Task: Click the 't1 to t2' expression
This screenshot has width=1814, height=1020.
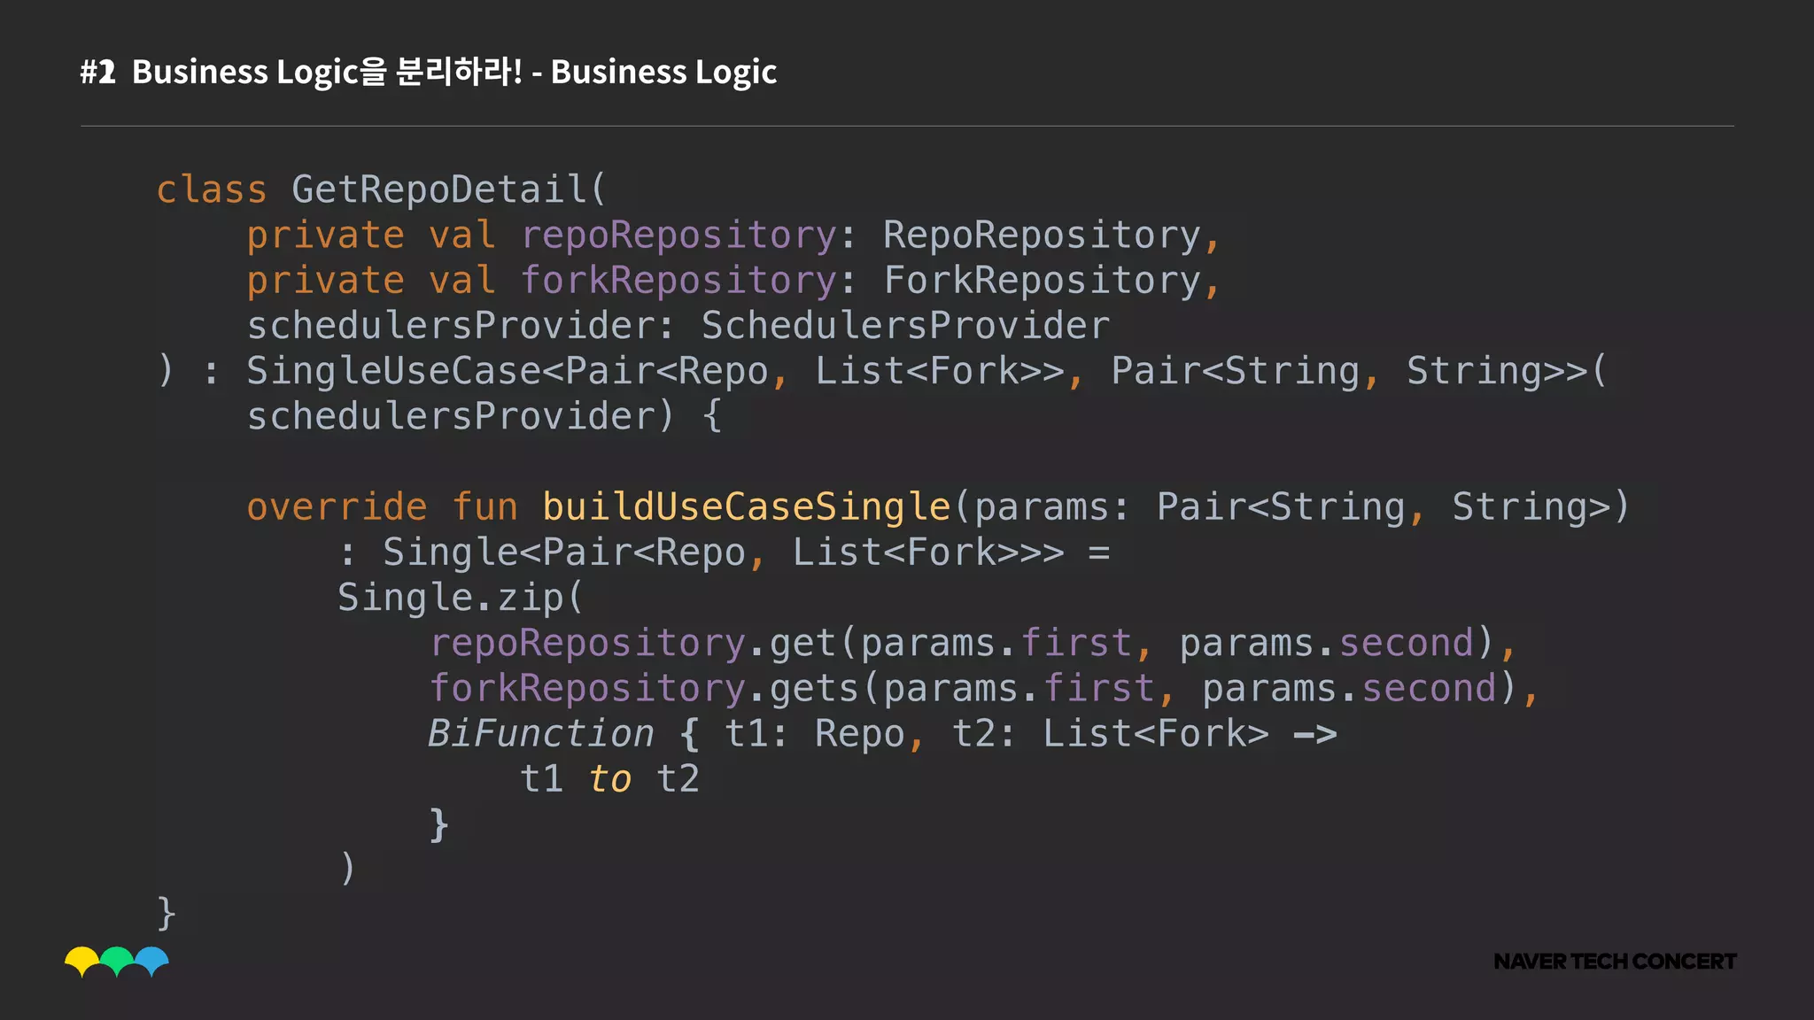Action: click(609, 779)
